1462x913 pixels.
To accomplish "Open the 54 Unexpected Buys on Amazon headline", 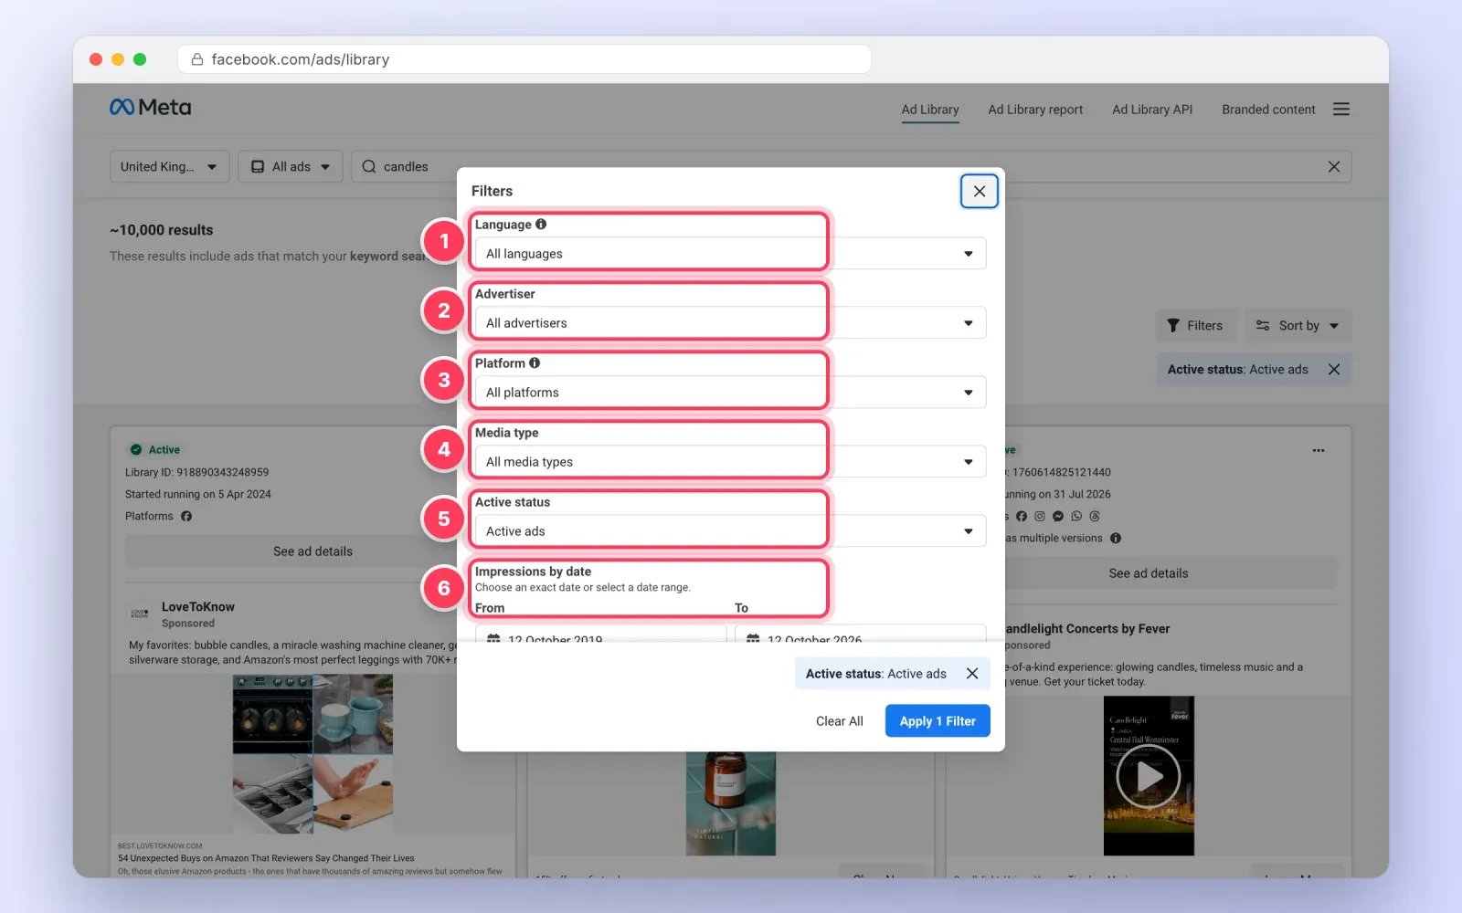I will (266, 858).
